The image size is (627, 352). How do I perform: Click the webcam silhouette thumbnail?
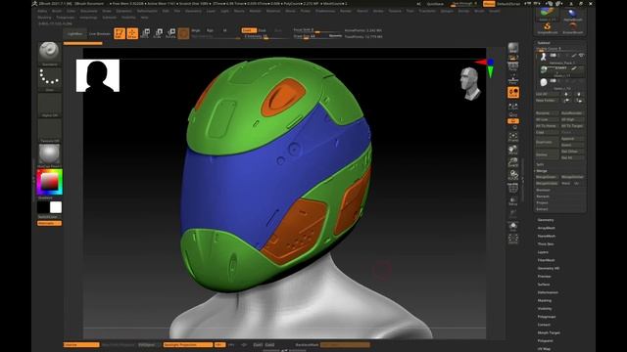pos(98,75)
